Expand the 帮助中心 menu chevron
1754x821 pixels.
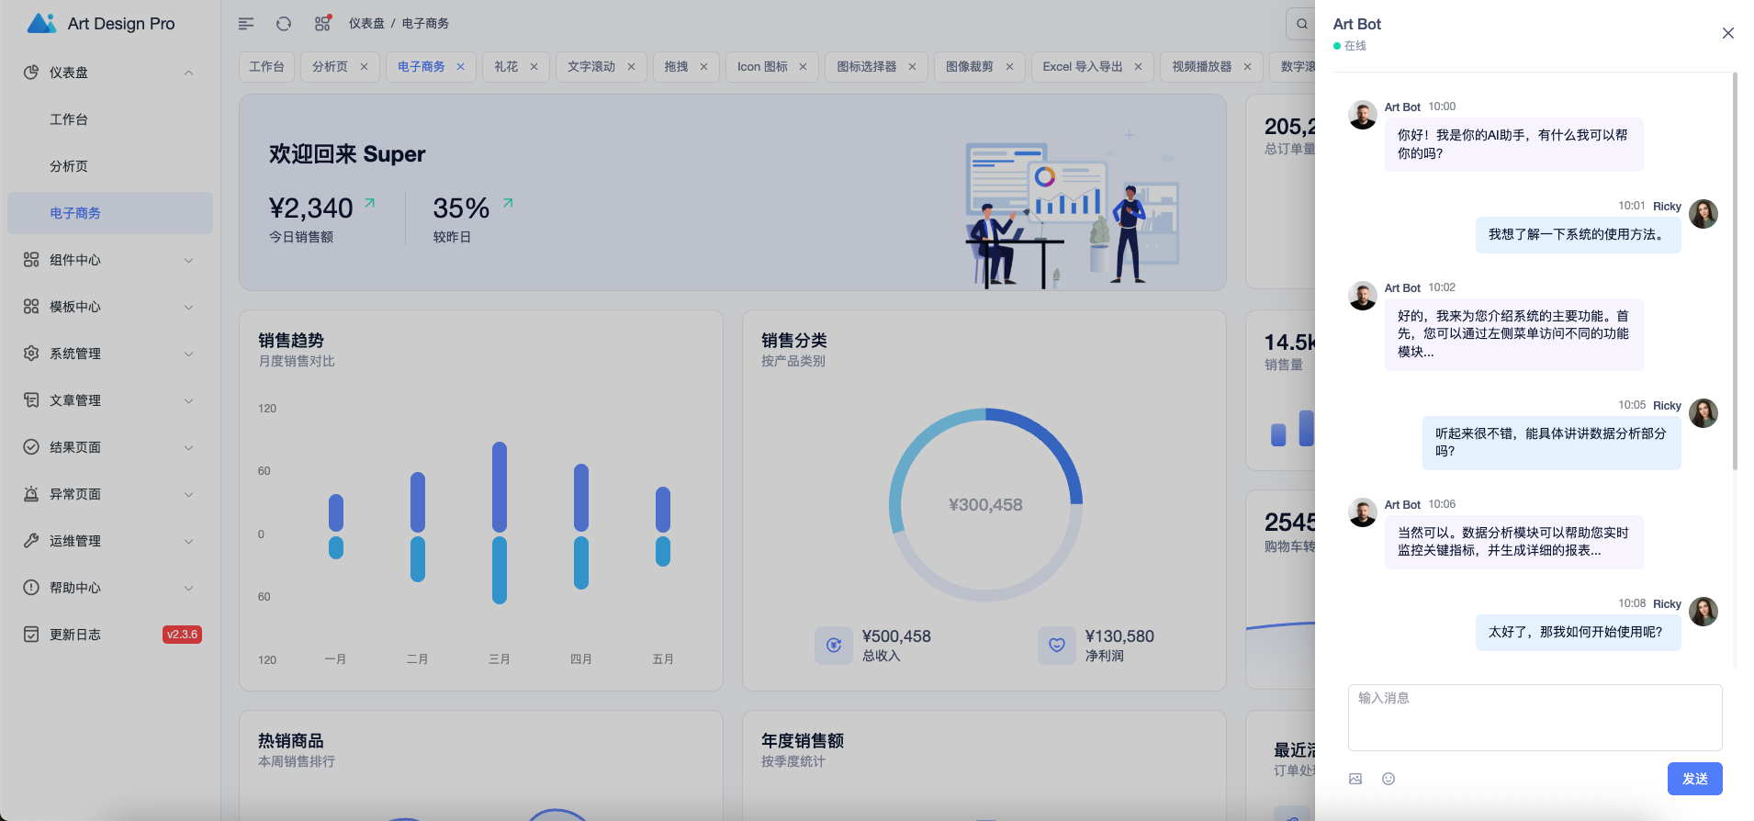pos(189,588)
